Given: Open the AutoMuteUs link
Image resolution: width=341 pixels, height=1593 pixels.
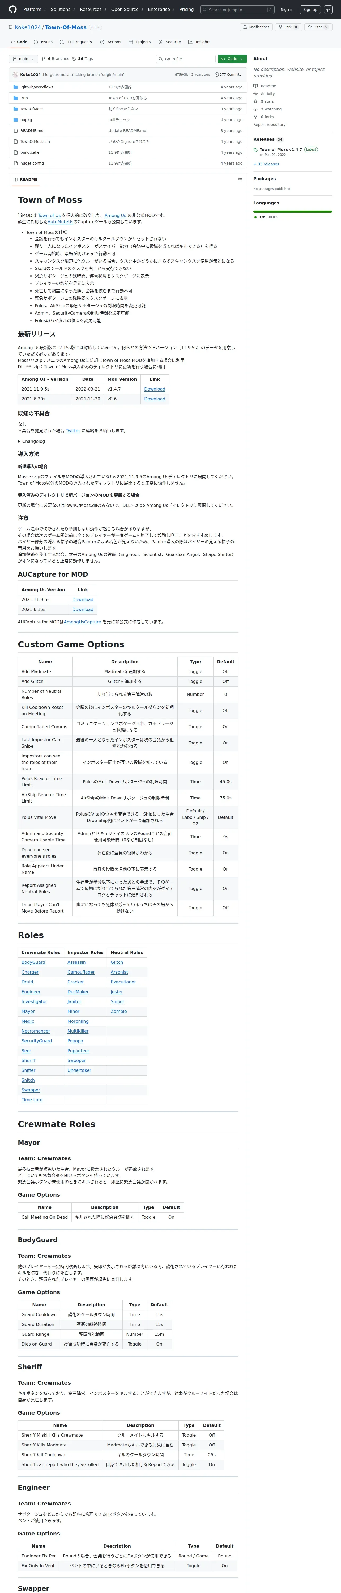Looking at the screenshot, I should point(61,222).
